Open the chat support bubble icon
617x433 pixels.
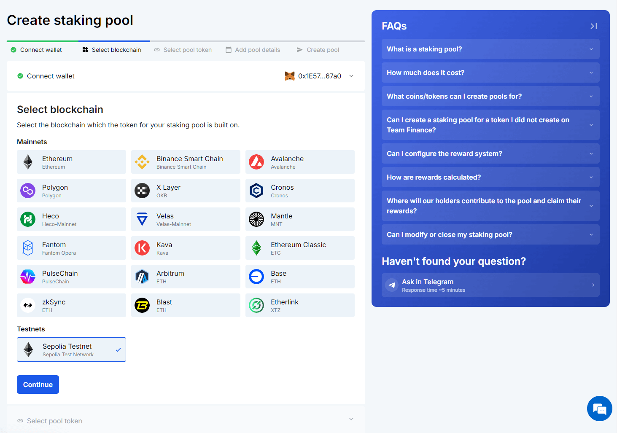click(599, 409)
